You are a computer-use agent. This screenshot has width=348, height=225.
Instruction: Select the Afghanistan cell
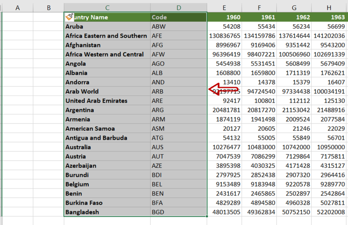(107, 45)
